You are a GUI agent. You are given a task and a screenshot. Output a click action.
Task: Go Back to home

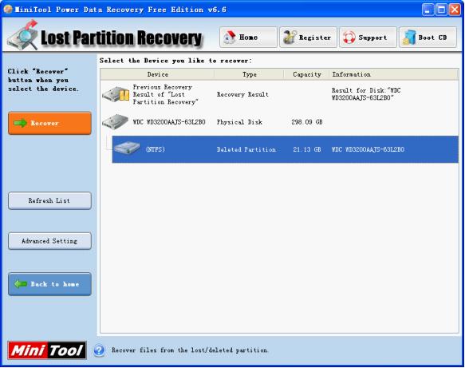click(49, 284)
